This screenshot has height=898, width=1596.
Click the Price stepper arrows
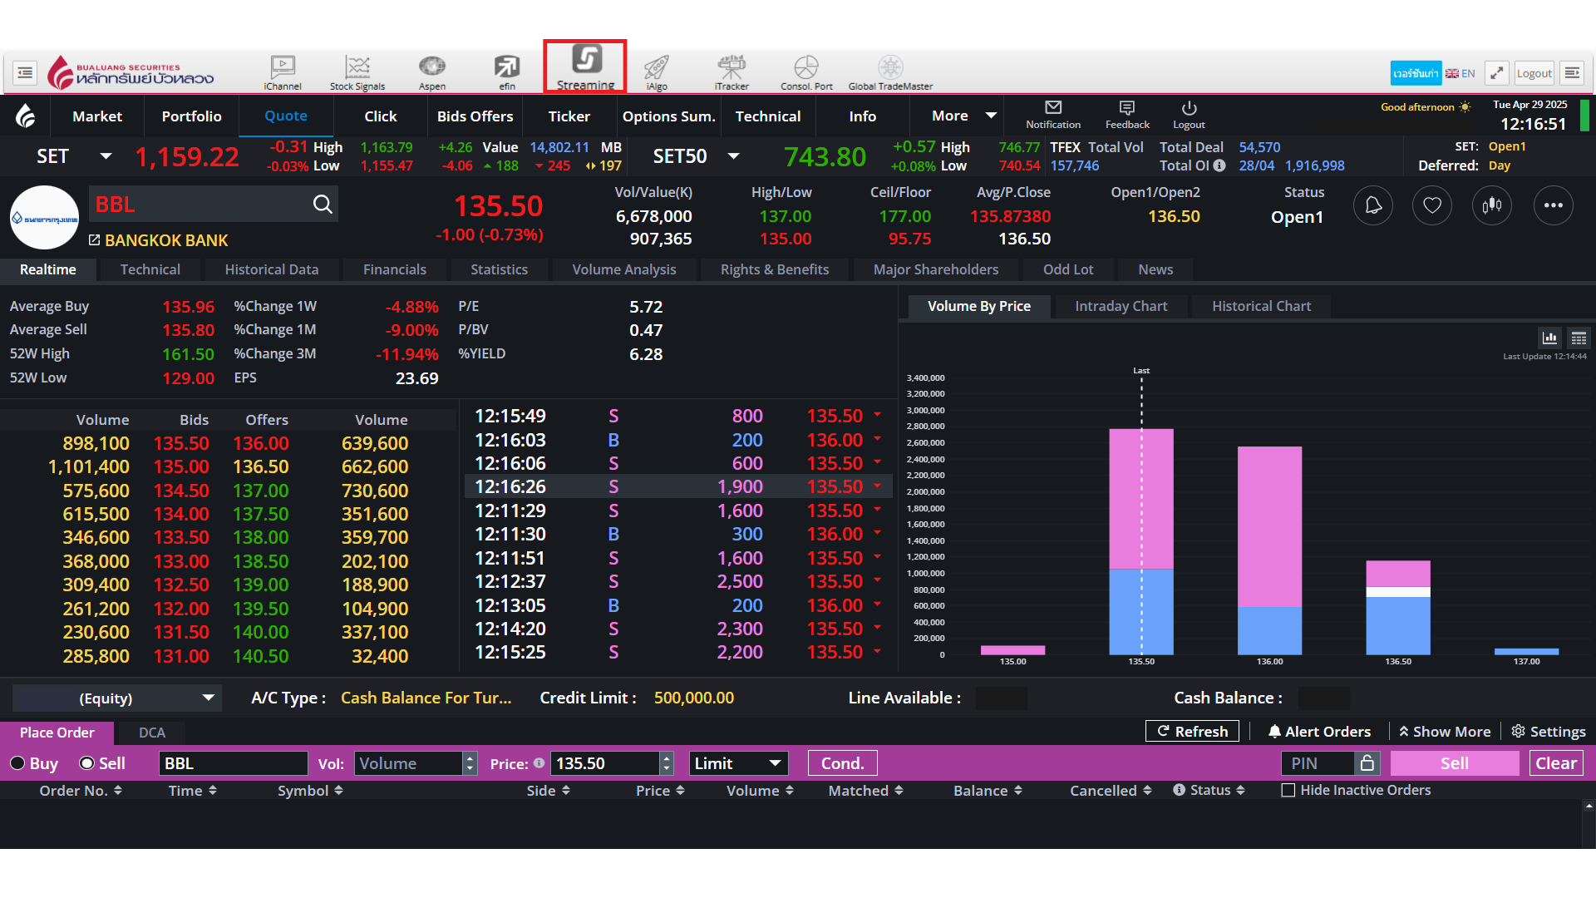(667, 763)
